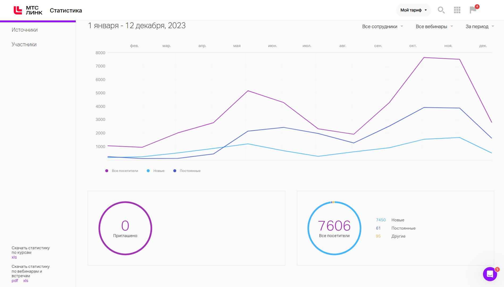The image size is (504, 287).
Task: Click Скачать статистику по вебинарам и встречам text
Action: click(31, 271)
